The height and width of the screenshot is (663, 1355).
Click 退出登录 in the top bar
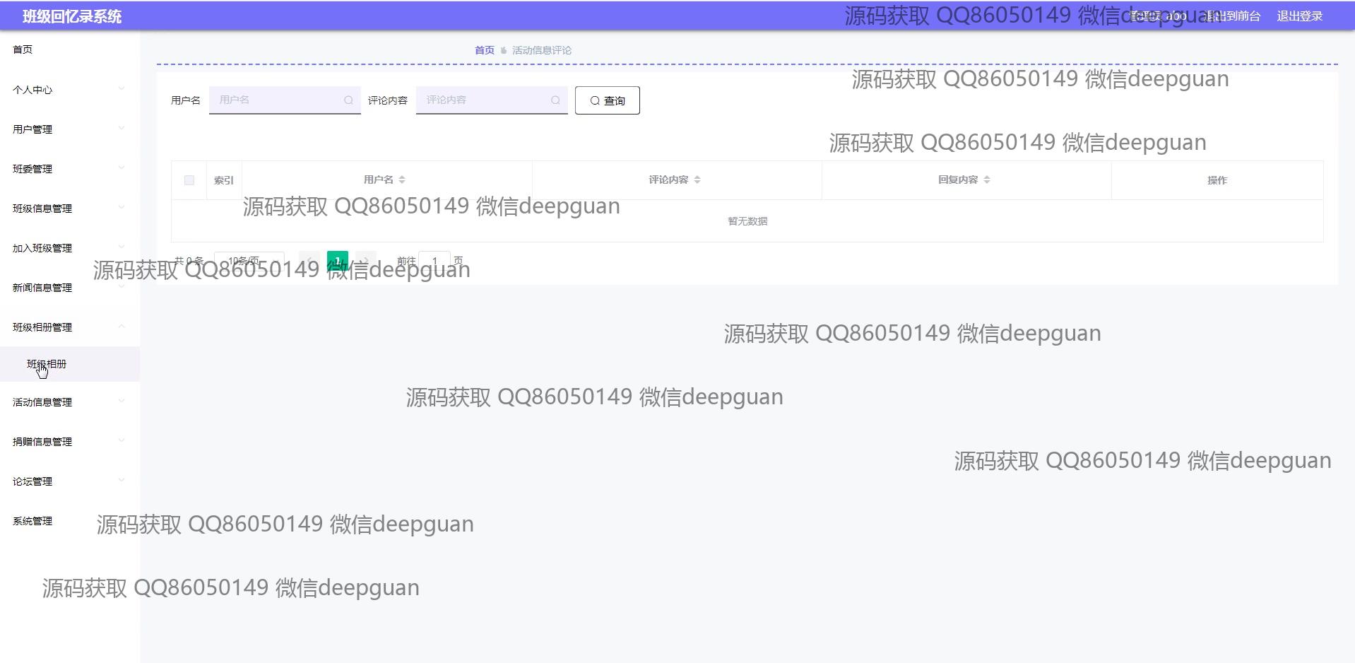(x=1299, y=16)
